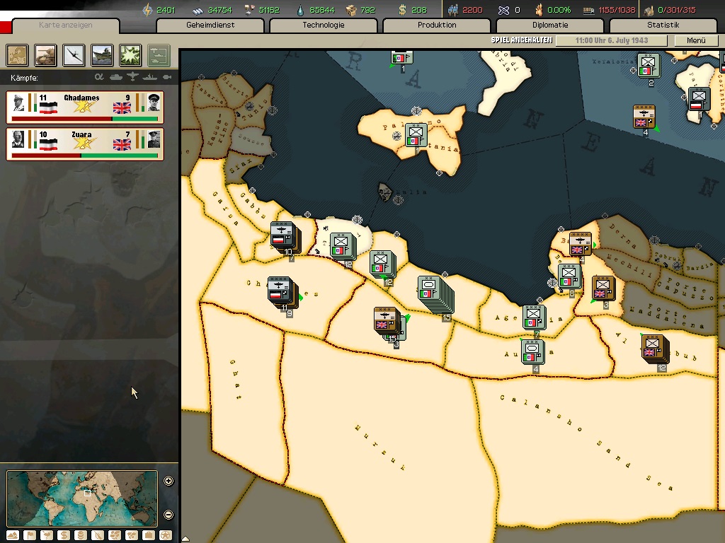Screen dimensions: 725x543
Task: Zoom out with the minimap minus button
Action: (x=169, y=515)
